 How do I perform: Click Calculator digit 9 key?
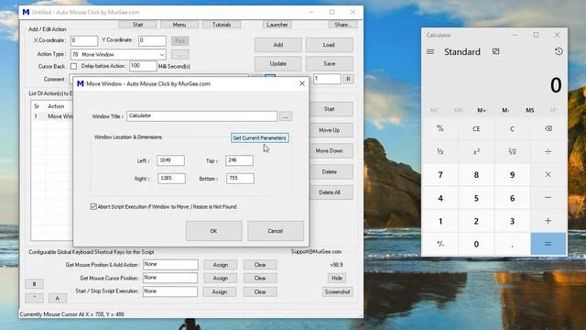coord(512,175)
